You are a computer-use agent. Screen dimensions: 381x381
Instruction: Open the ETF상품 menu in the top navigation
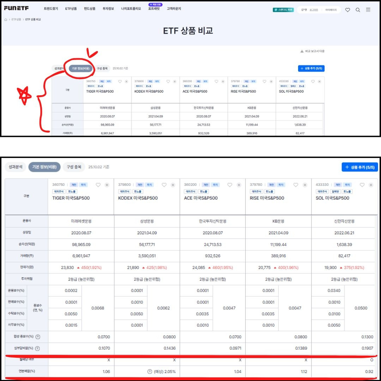(71, 9)
